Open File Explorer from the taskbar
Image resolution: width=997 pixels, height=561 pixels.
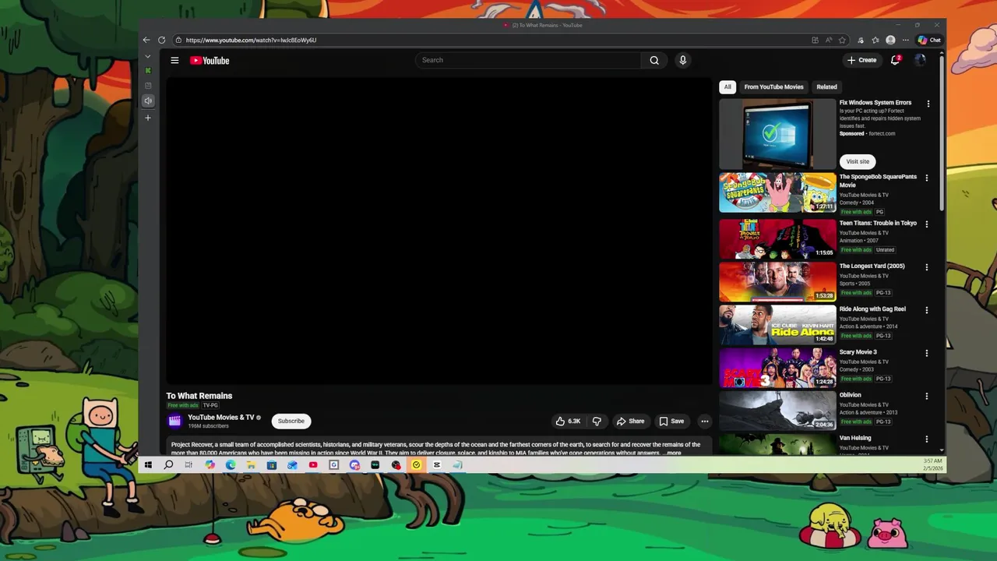click(251, 465)
